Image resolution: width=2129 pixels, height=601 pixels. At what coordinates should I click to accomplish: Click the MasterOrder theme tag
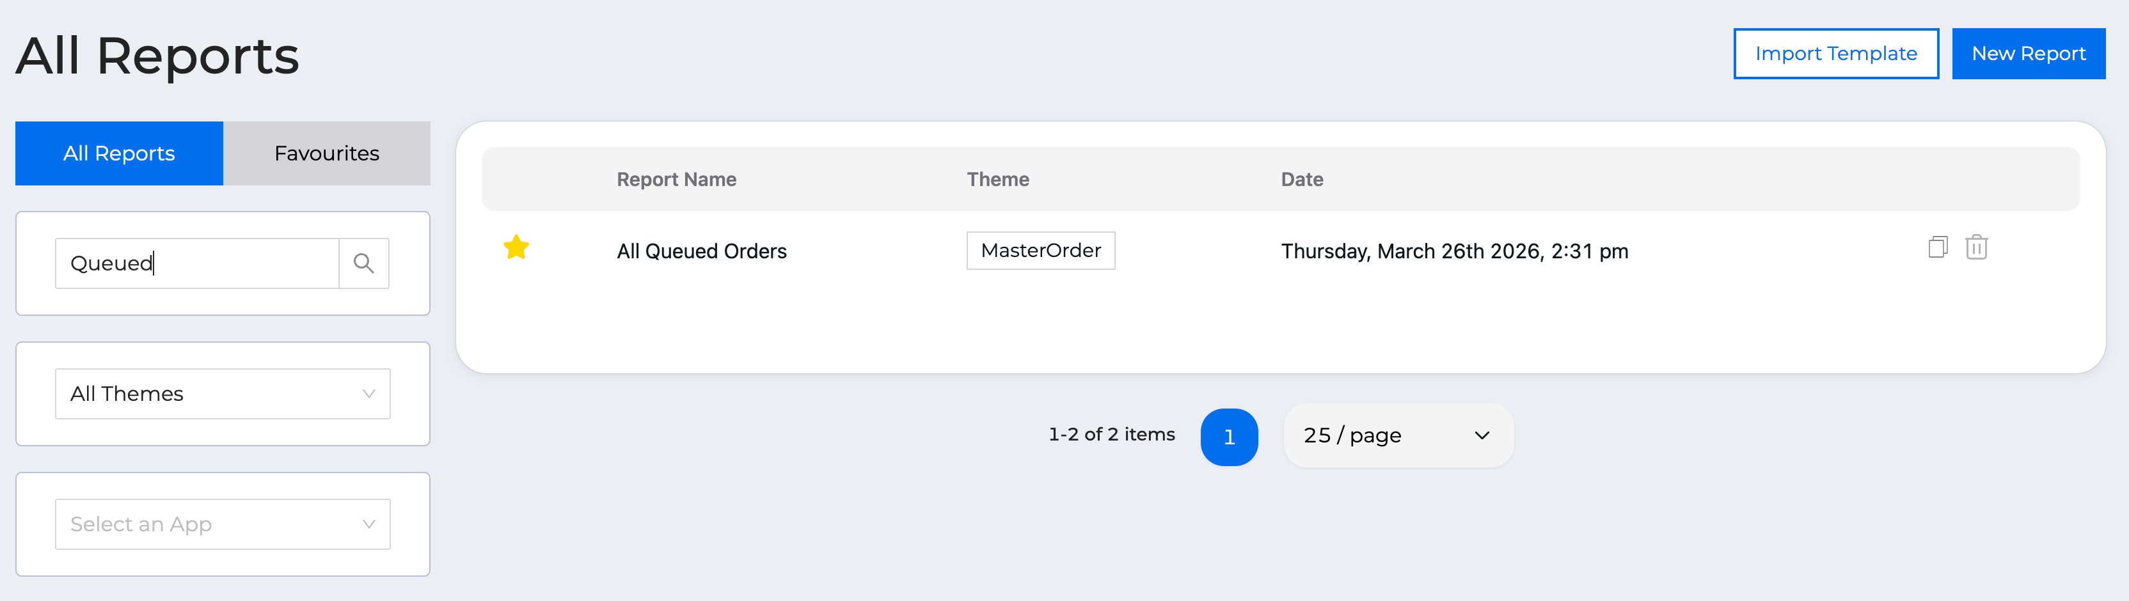pyautogui.click(x=1041, y=250)
